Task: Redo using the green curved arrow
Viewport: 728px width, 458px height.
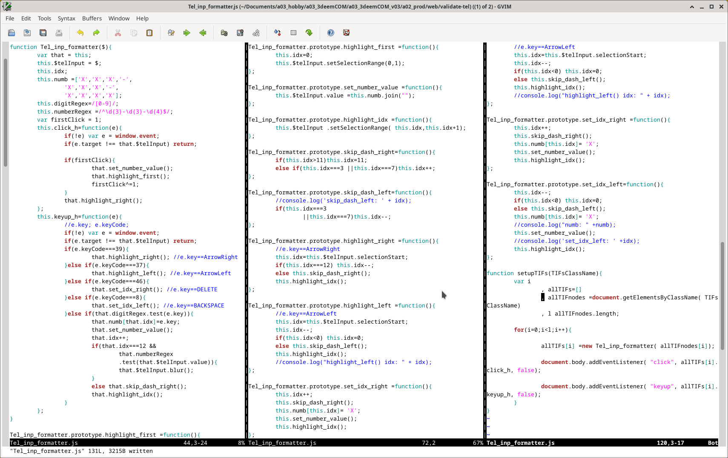Action: 96,33
